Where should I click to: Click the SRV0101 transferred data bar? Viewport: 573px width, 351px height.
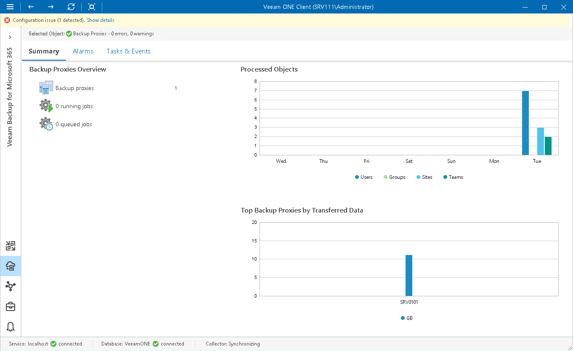click(x=409, y=276)
